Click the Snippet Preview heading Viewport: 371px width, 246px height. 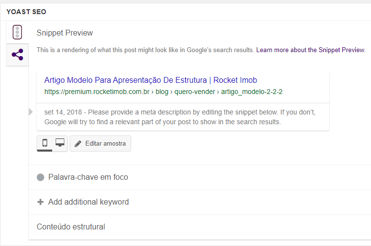(x=64, y=33)
